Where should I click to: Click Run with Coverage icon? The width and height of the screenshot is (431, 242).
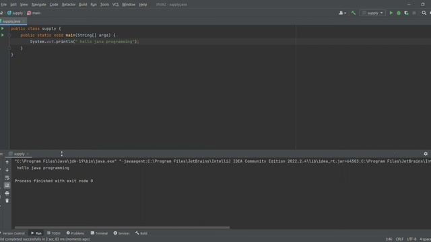coord(406,13)
